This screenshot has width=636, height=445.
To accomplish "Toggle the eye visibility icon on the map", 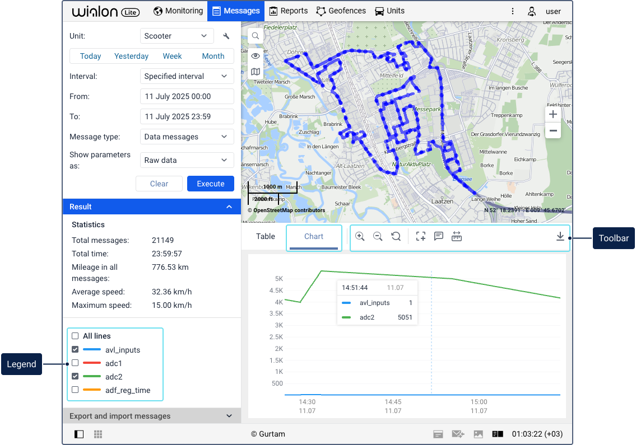I will 255,55.
